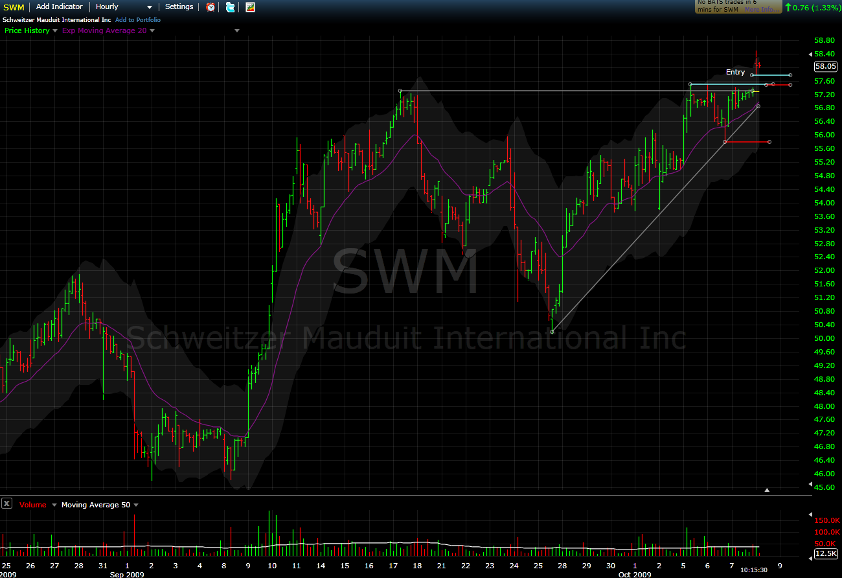The image size is (842, 578).
Task: Click the Sep 2009 label on the time axis
Action: (127, 575)
